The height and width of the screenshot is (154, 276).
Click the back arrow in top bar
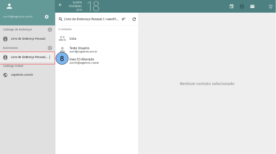pyautogui.click(x=60, y=5)
